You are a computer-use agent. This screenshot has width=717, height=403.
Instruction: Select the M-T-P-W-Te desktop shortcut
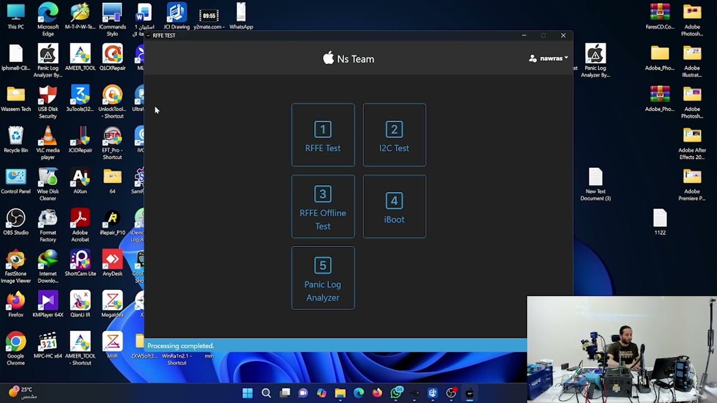tap(80, 17)
